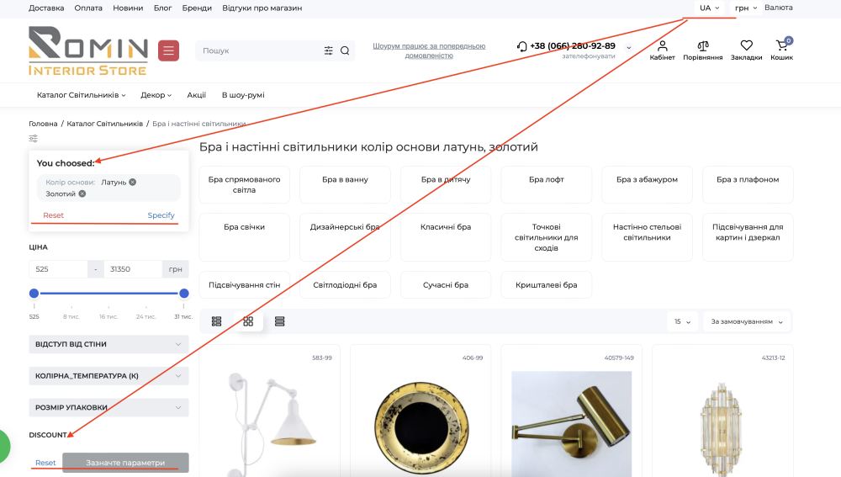The width and height of the screenshot is (841, 477).
Task: Open Закладки heart icon
Action: coord(746,45)
